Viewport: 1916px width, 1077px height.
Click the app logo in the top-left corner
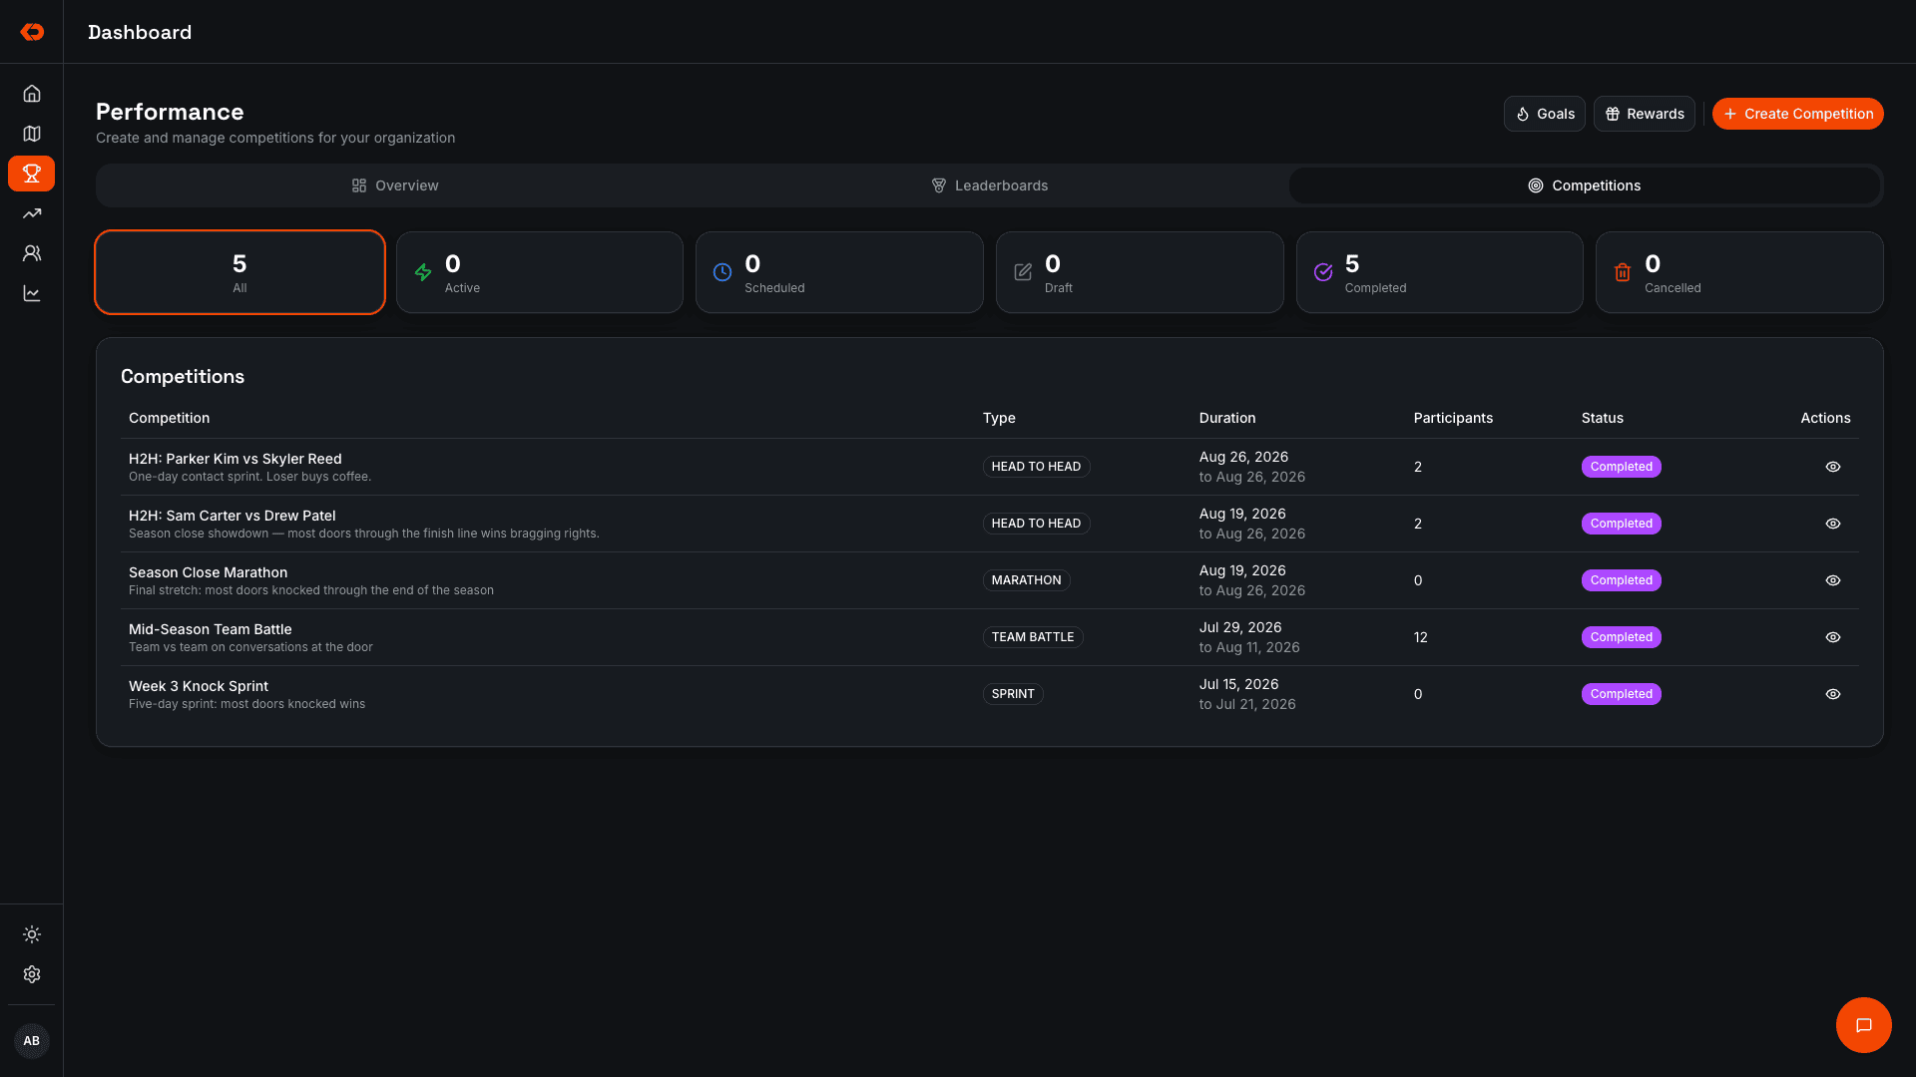tap(32, 32)
